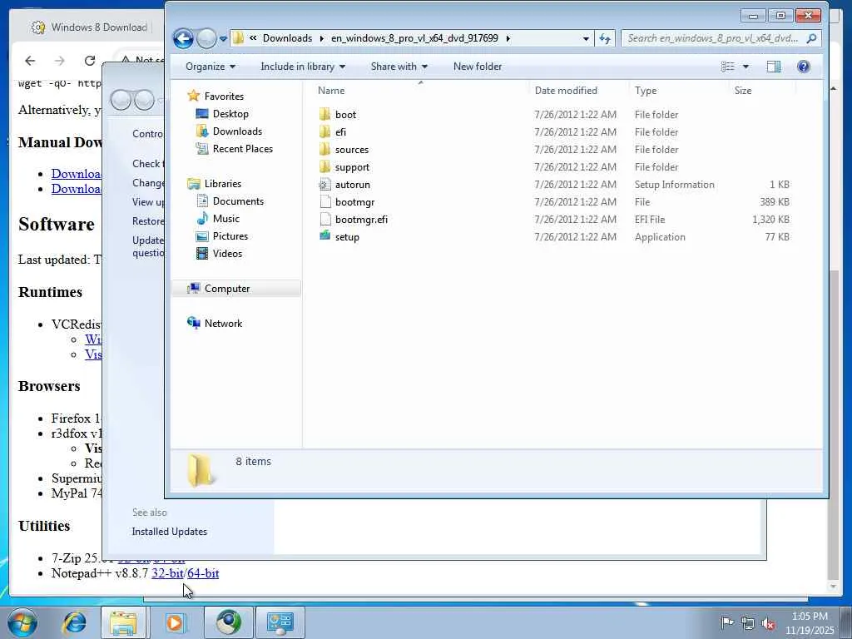Open the Organize menu

pos(211,67)
